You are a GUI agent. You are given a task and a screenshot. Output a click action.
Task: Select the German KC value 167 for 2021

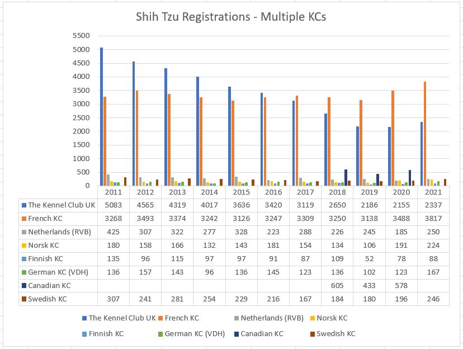(432, 272)
